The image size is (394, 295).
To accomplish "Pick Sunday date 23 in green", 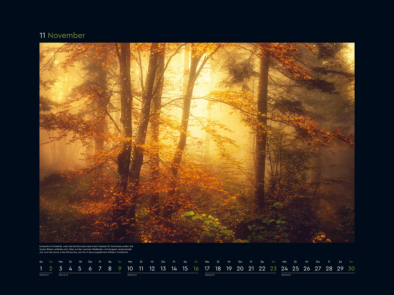I will point(273,269).
